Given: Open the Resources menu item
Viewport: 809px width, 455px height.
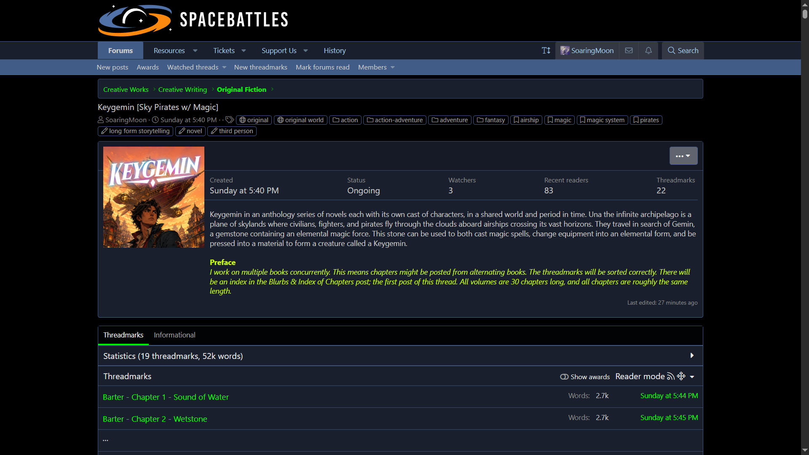Looking at the screenshot, I should (x=169, y=51).
